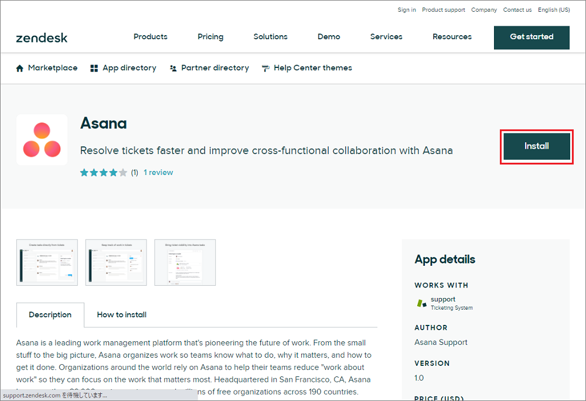Click the Asana app title heading
Viewport: 586px width, 401px height.
click(104, 124)
